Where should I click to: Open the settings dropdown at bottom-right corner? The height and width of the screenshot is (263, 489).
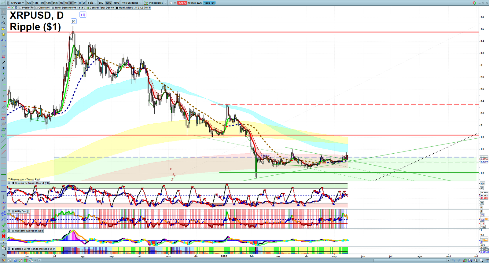click(x=487, y=260)
